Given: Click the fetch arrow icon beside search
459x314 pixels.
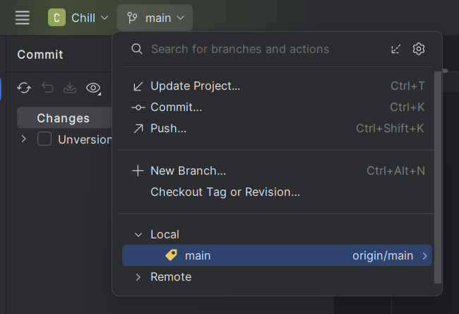Looking at the screenshot, I should (x=396, y=49).
